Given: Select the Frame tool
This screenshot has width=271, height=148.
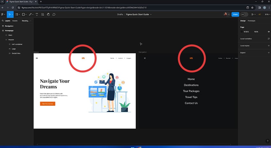Looking at the screenshot, I should 17,14.
